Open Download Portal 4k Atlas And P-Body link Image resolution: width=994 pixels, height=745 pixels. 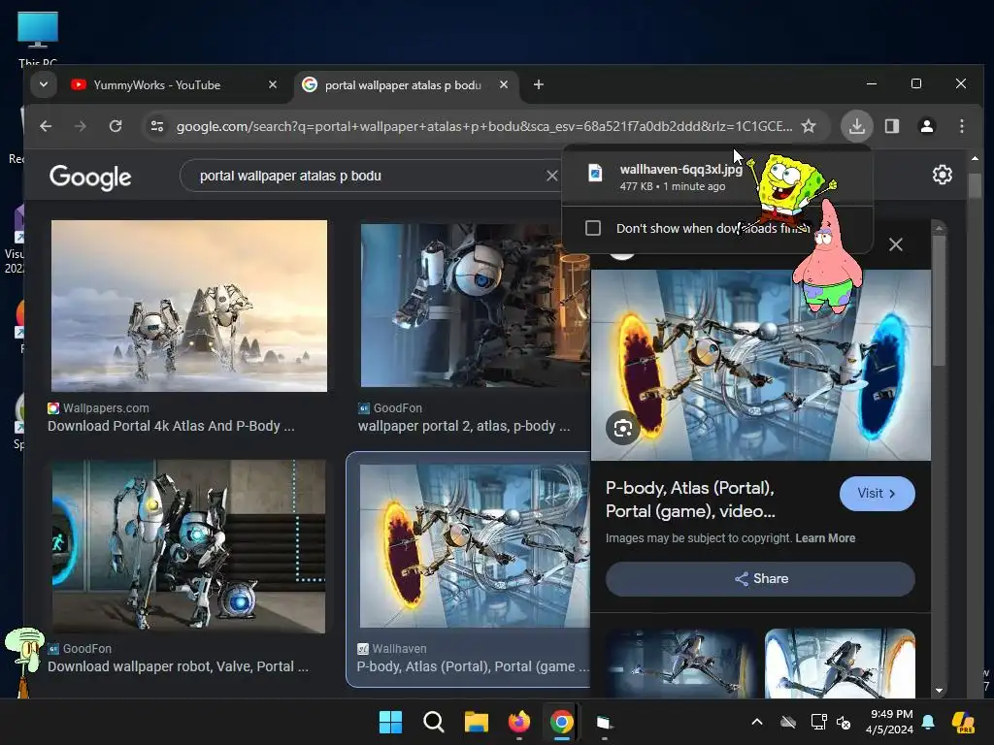click(171, 426)
